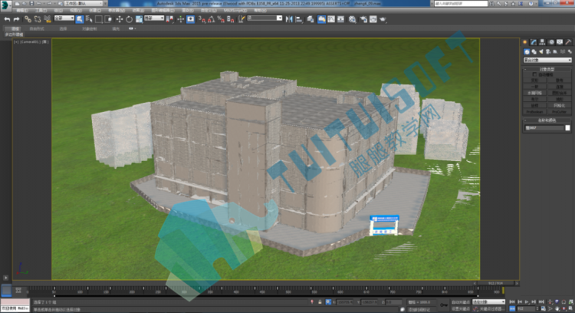Open the MAXScript menu
The height and width of the screenshot is (313, 575).
pos(235,10)
